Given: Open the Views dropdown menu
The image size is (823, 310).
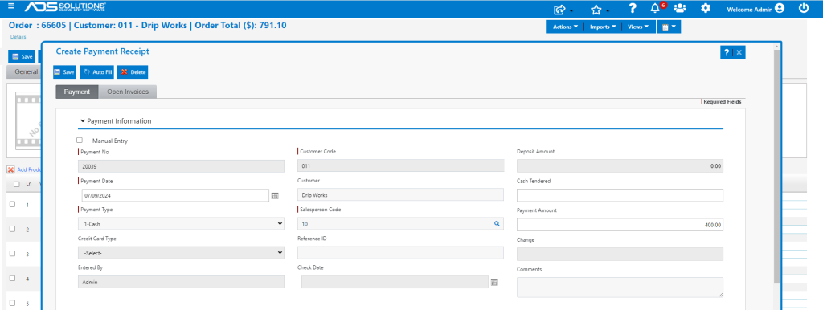Looking at the screenshot, I should tap(638, 27).
